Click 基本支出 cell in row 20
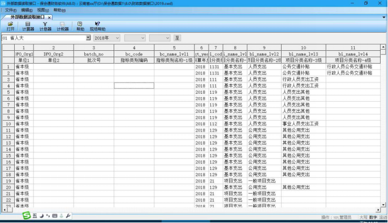This screenshot has height=223, width=388. (x=235, y=187)
